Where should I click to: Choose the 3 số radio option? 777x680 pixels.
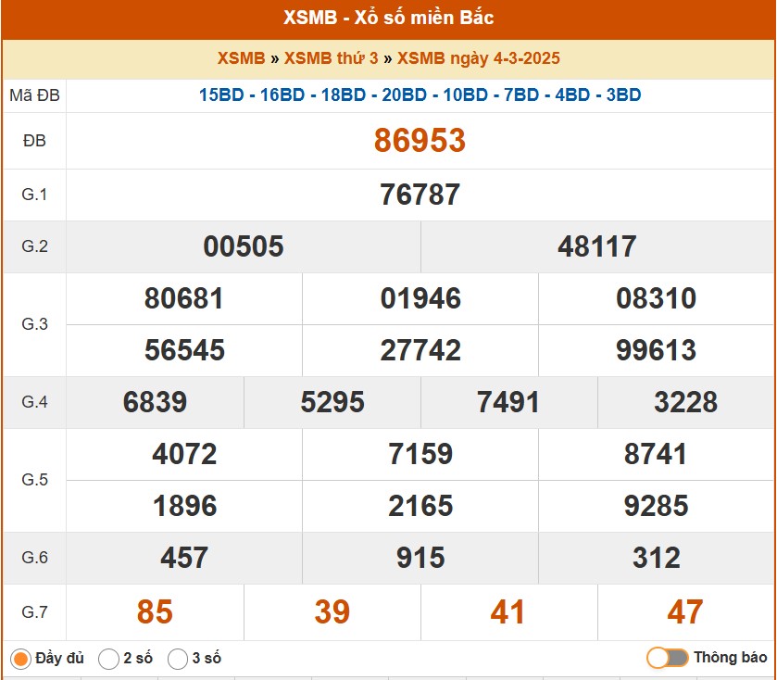(x=178, y=659)
